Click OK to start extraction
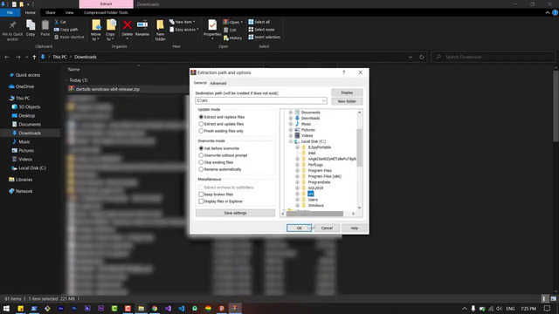Viewport: 559px width, 314px height. (x=299, y=228)
